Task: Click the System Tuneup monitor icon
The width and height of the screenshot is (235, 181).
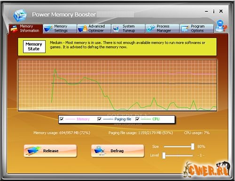Action: pos(116,29)
